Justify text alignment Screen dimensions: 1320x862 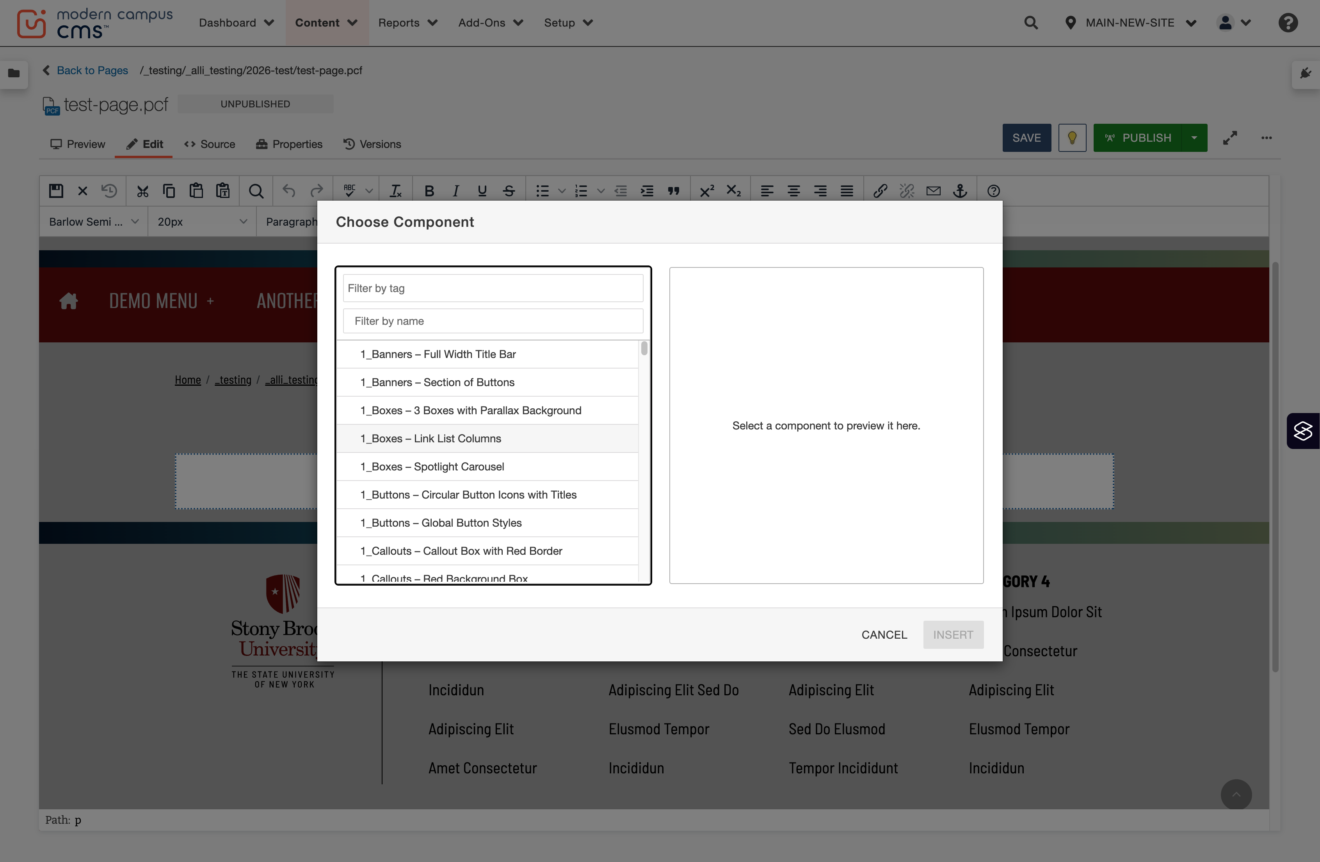(847, 191)
